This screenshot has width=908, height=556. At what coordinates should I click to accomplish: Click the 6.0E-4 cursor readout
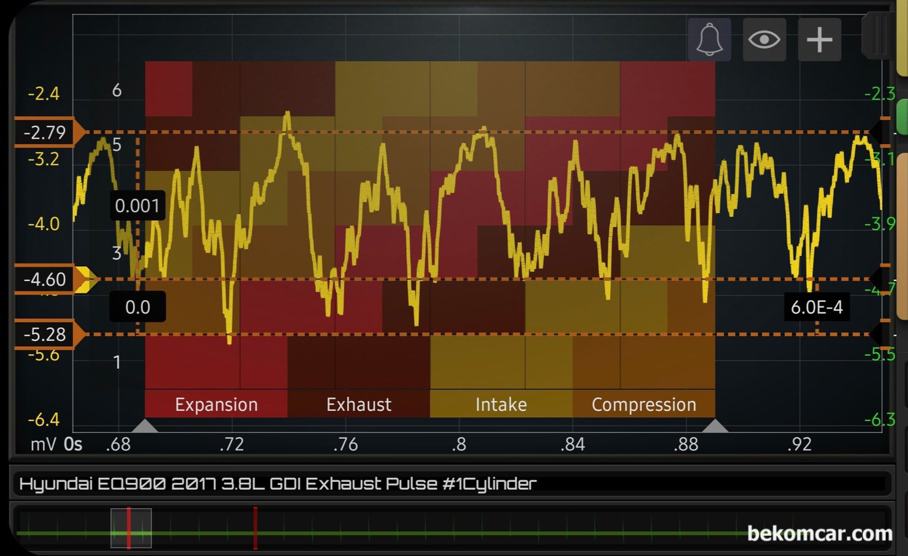pos(816,307)
